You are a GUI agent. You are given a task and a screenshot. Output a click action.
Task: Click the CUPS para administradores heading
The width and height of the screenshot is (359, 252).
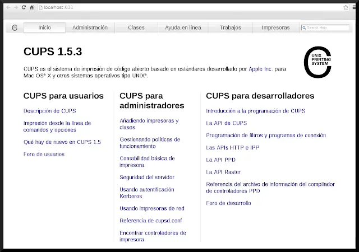coord(152,101)
